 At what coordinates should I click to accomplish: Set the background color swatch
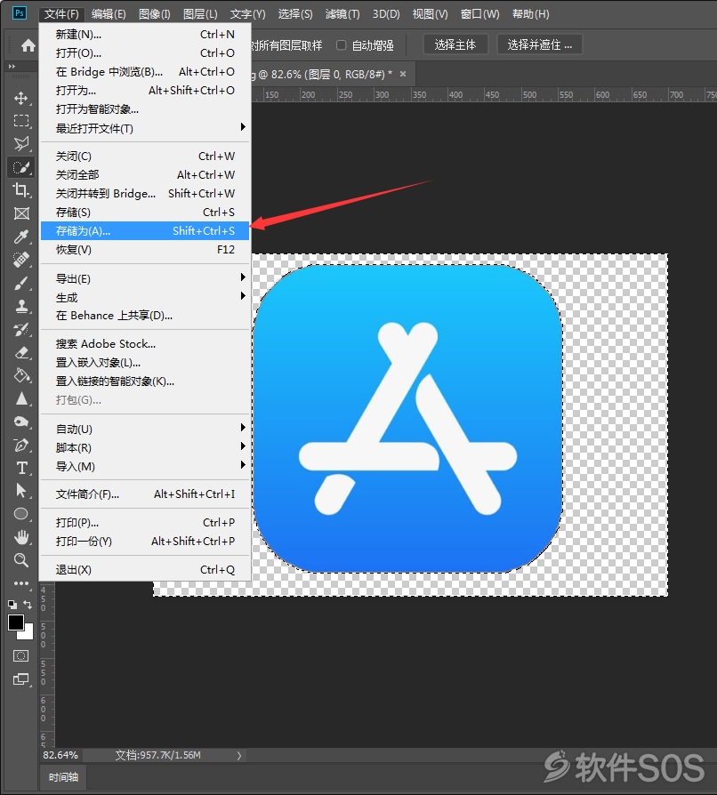click(x=28, y=634)
